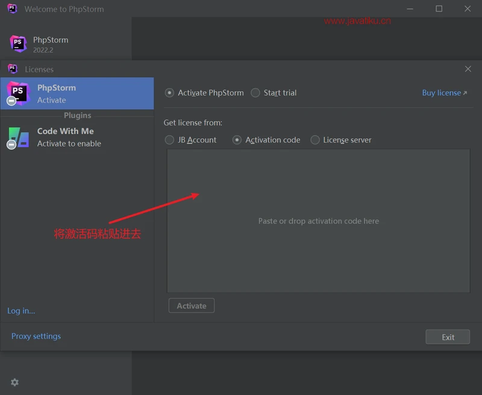The width and height of the screenshot is (482, 395).
Task: Close the Licenses dialog
Action: pos(468,69)
